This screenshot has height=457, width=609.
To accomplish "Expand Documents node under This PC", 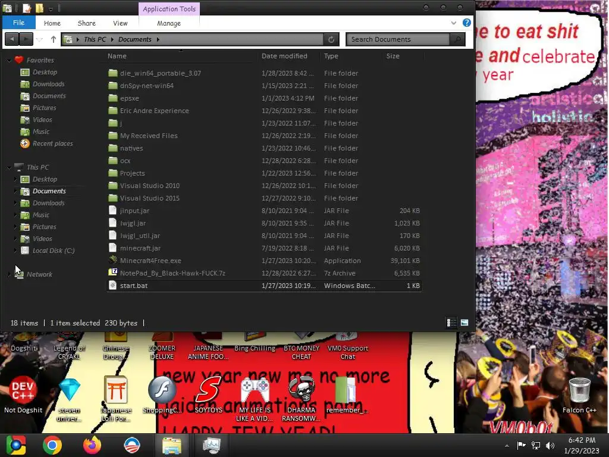I will (15, 191).
